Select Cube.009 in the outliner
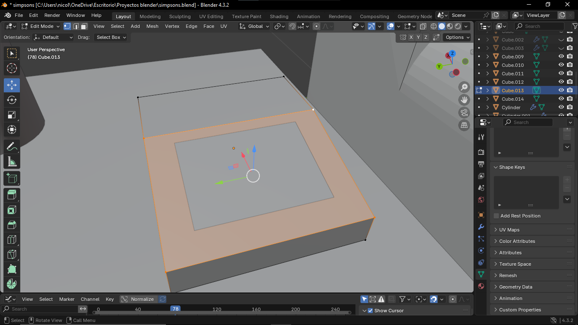This screenshot has width=578, height=325. click(x=512, y=57)
